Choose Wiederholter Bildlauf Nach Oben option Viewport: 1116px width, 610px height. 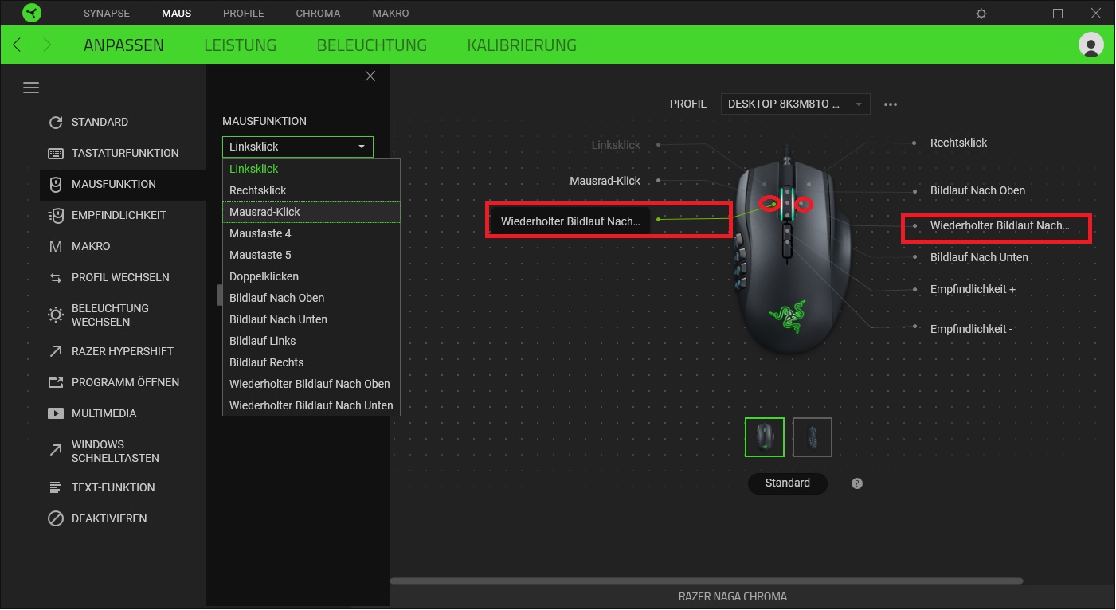point(311,384)
